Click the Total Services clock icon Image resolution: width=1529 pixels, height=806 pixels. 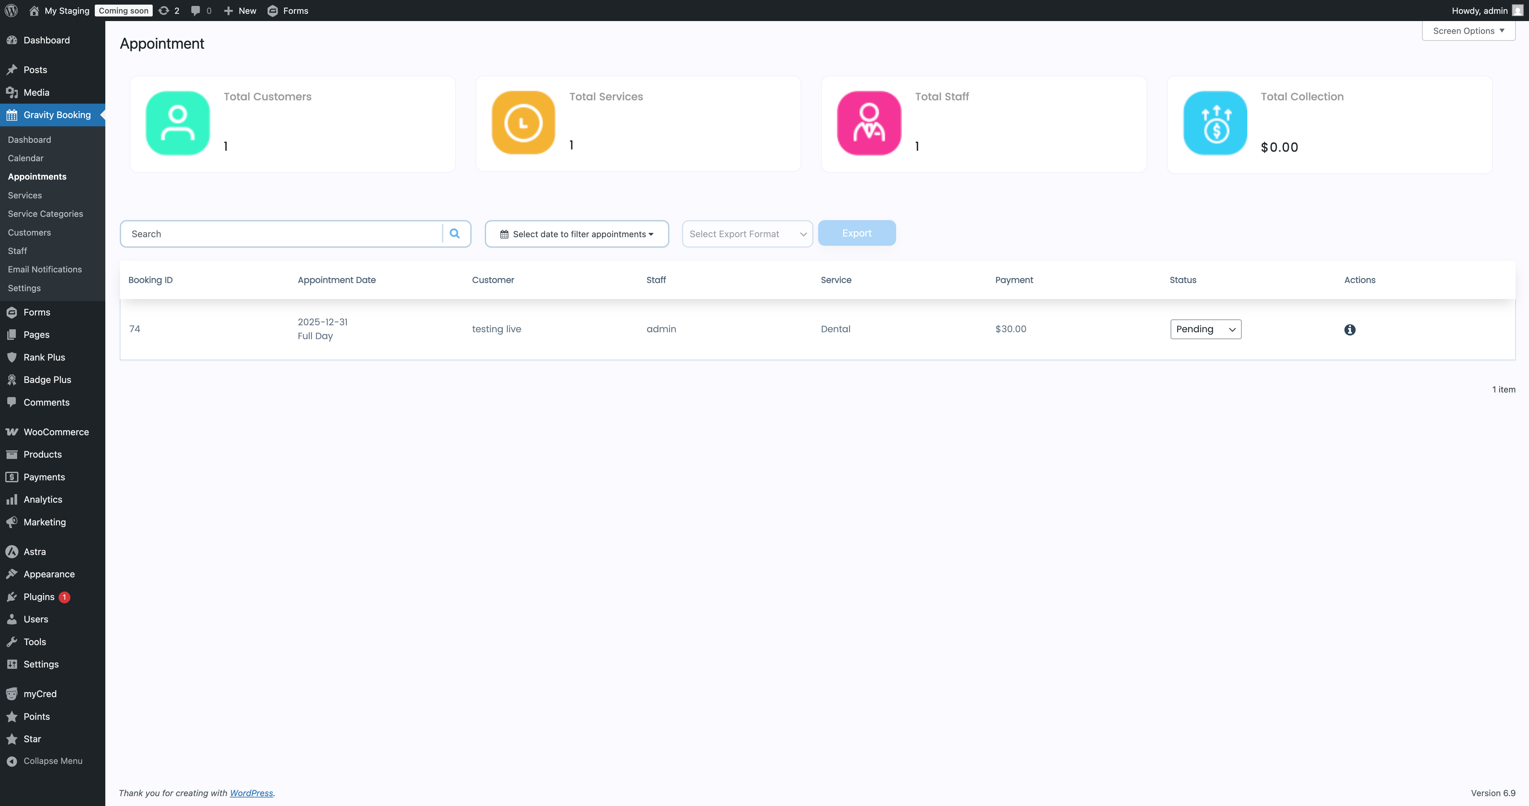(523, 123)
